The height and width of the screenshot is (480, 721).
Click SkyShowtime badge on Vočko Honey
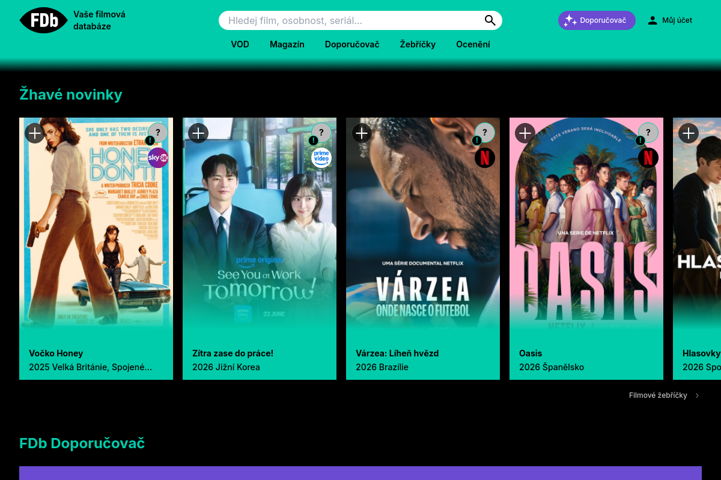[158, 158]
